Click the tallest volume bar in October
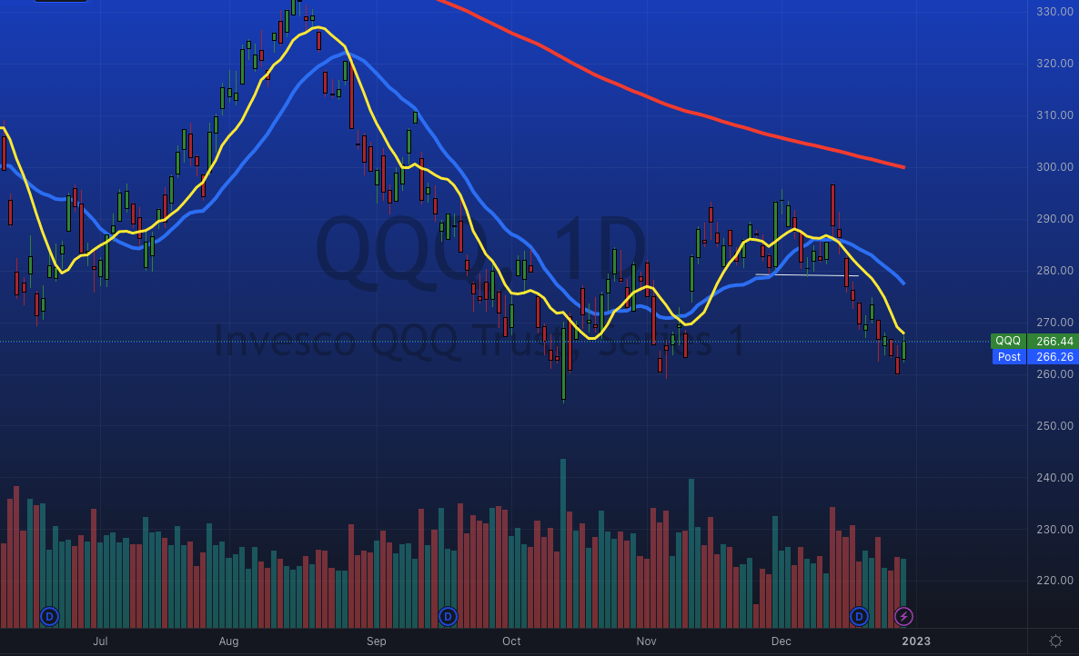 click(563, 543)
